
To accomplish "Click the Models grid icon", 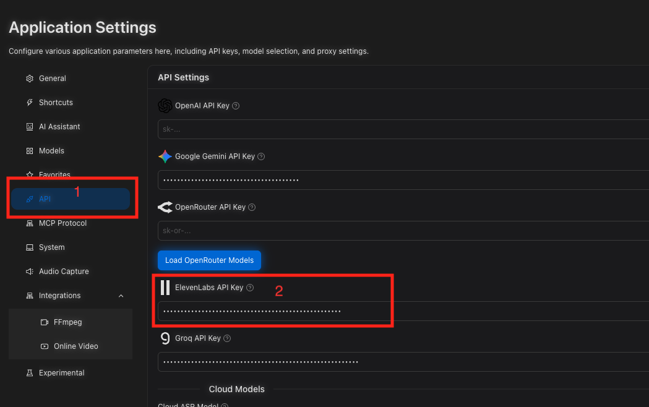I will (x=30, y=151).
